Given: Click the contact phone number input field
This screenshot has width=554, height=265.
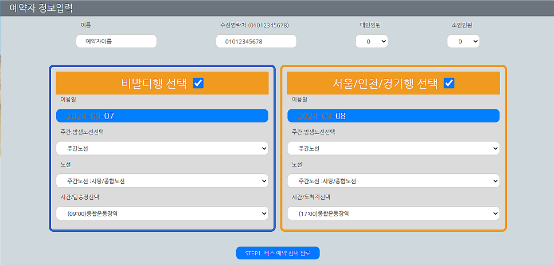Looking at the screenshot, I should tap(256, 41).
